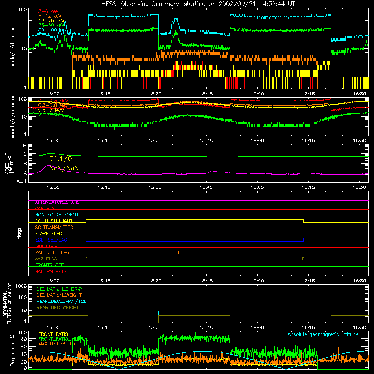
Task: Click the REAR_DEC_CHAN/128 legend label
Action: click(62, 302)
